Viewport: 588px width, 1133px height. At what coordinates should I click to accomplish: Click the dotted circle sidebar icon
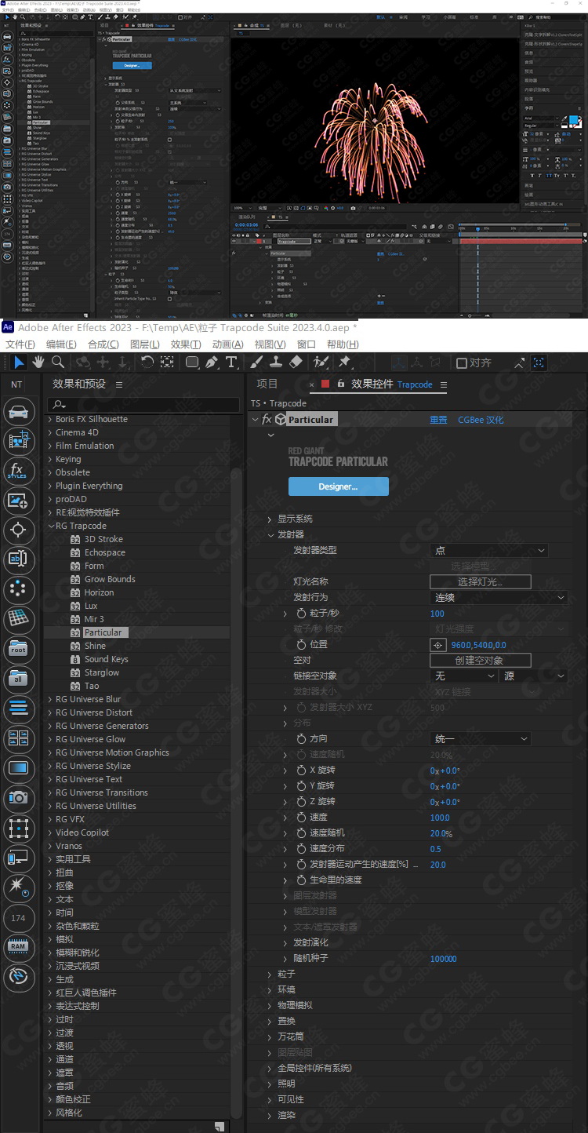(17, 588)
